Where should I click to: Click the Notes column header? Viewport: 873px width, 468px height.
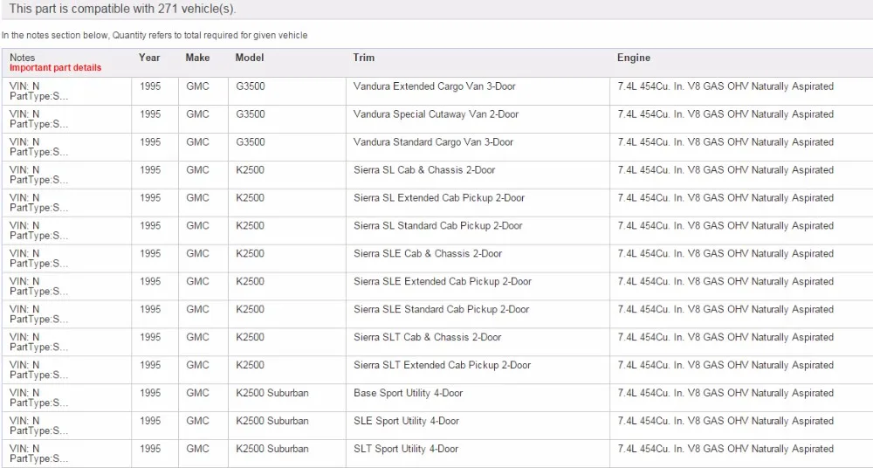23,58
